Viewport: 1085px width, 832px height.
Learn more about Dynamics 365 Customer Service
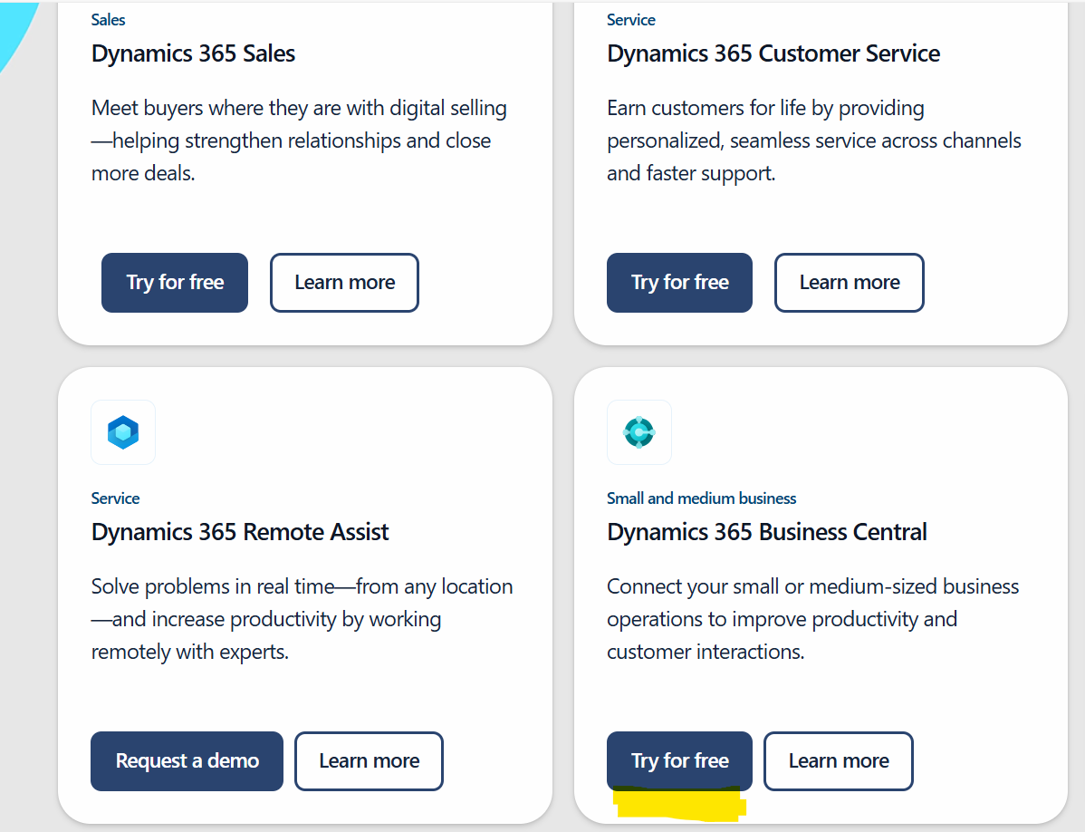[x=849, y=282]
